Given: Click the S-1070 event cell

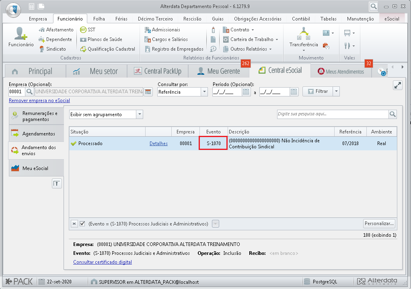Looking at the screenshot, I should pyautogui.click(x=213, y=143).
